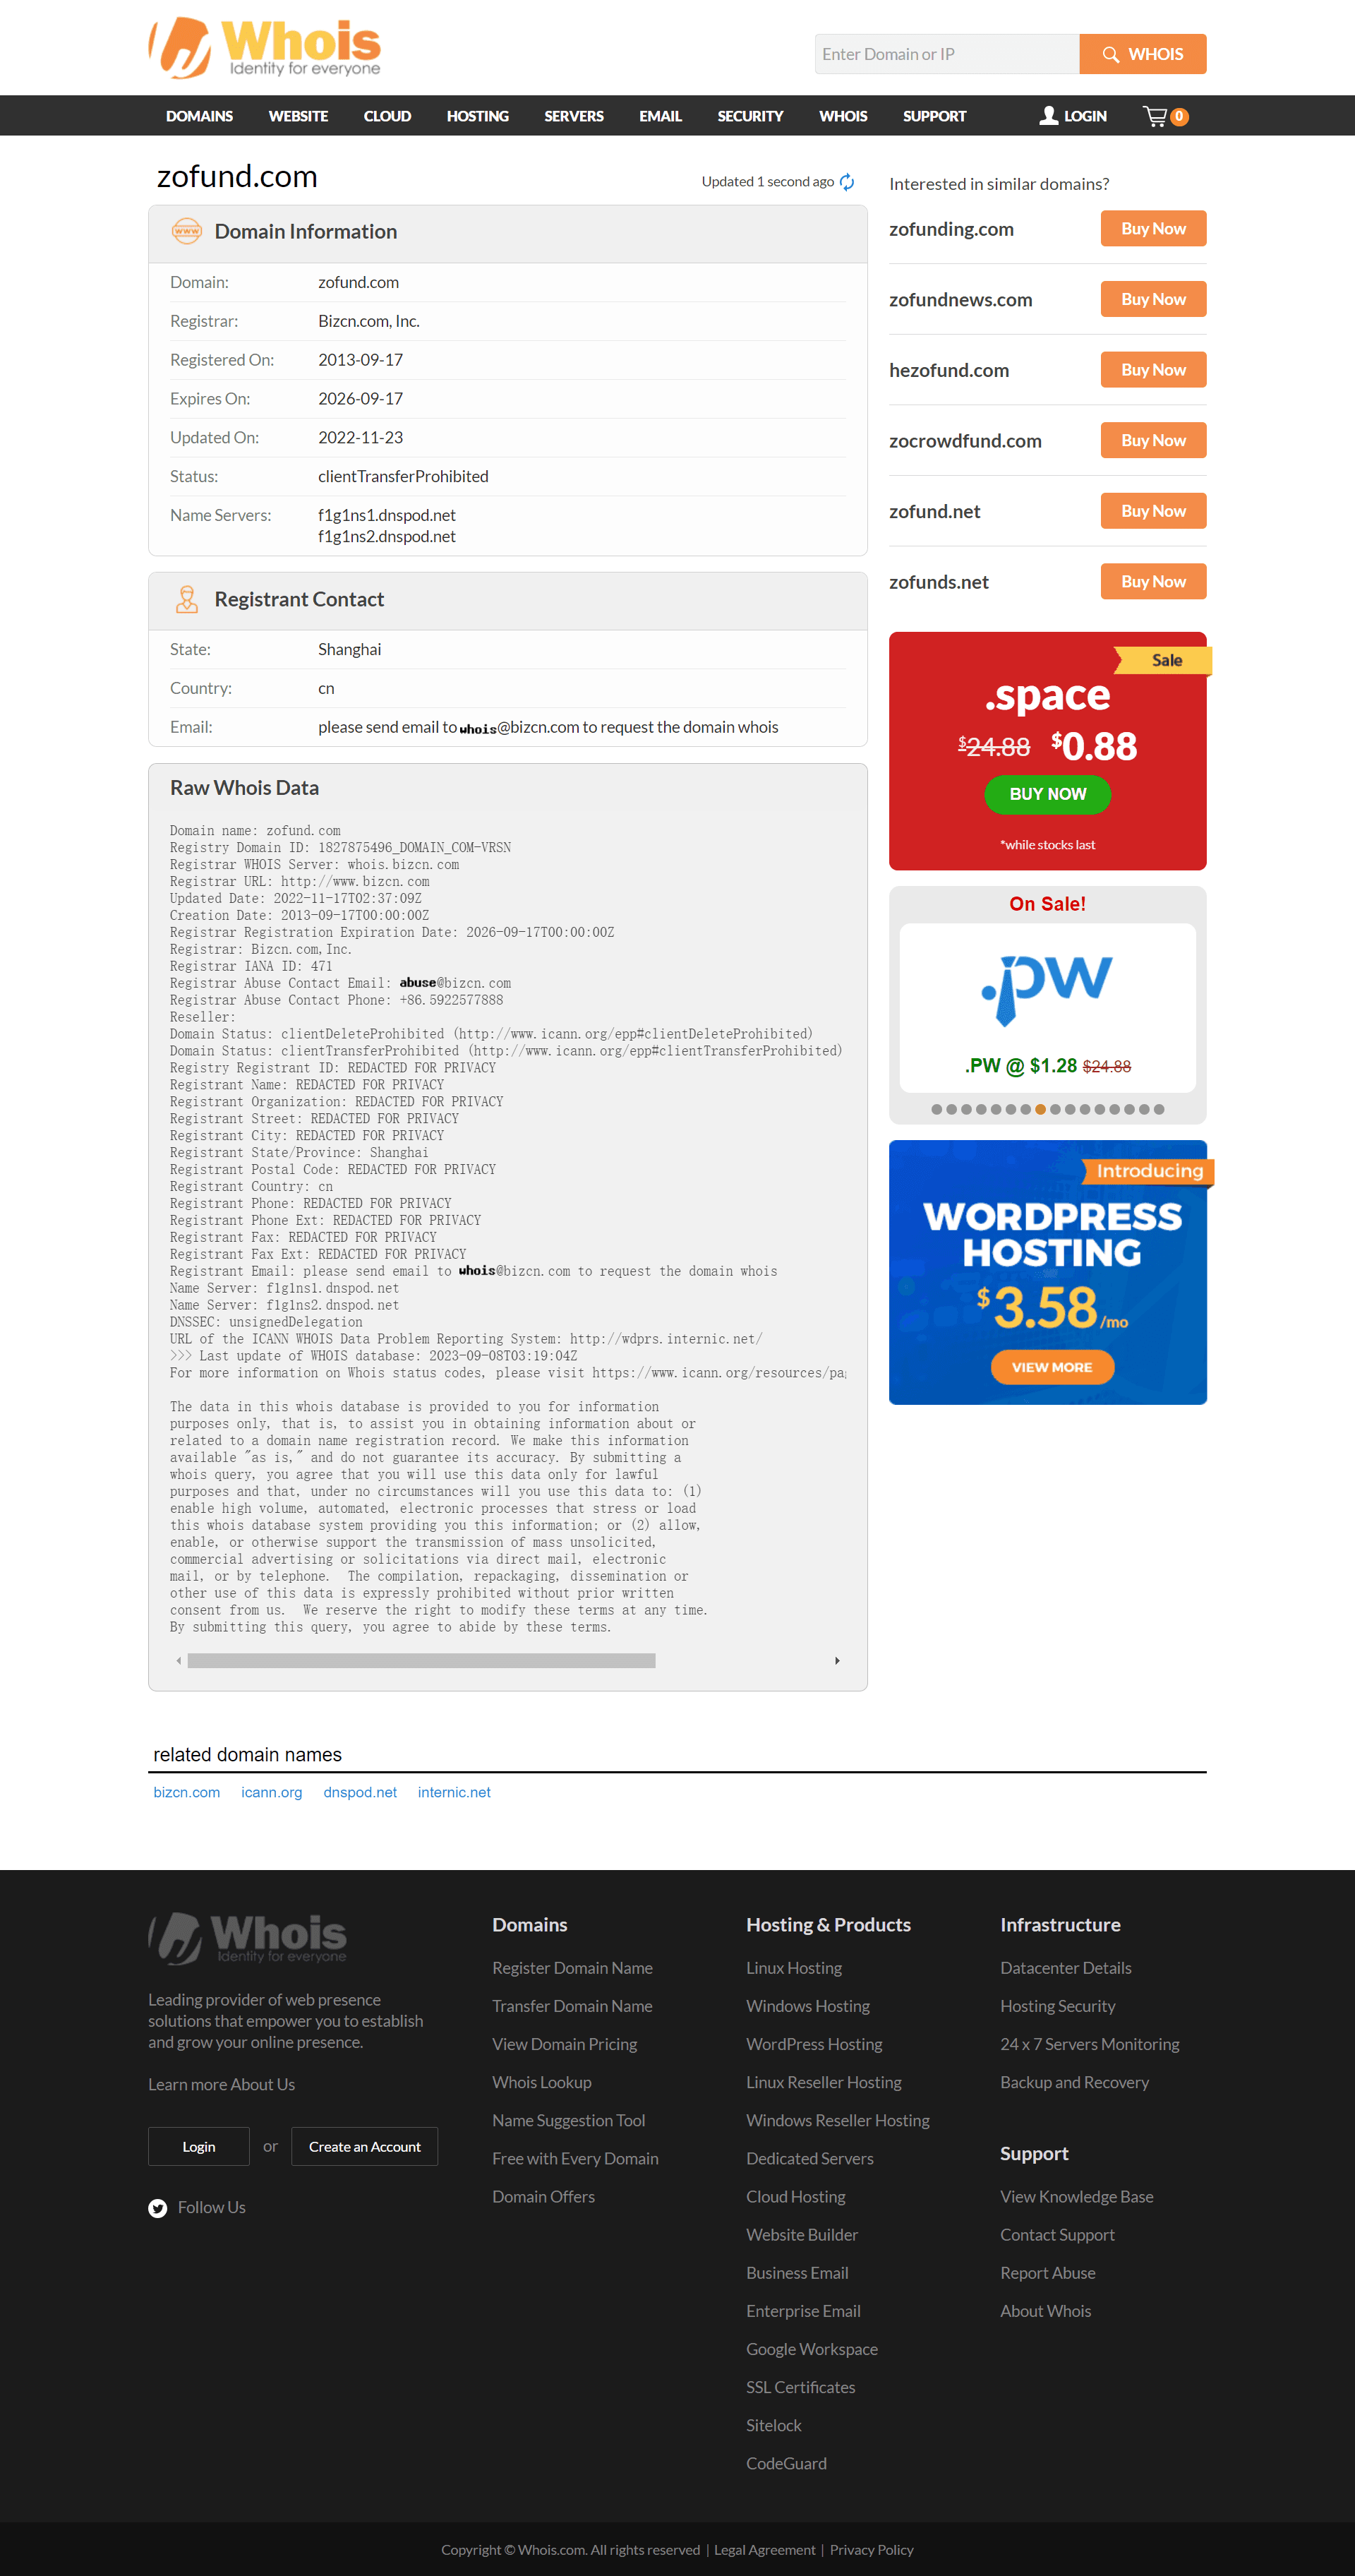Click the right arrow of raw data scrollbar

837,1661
